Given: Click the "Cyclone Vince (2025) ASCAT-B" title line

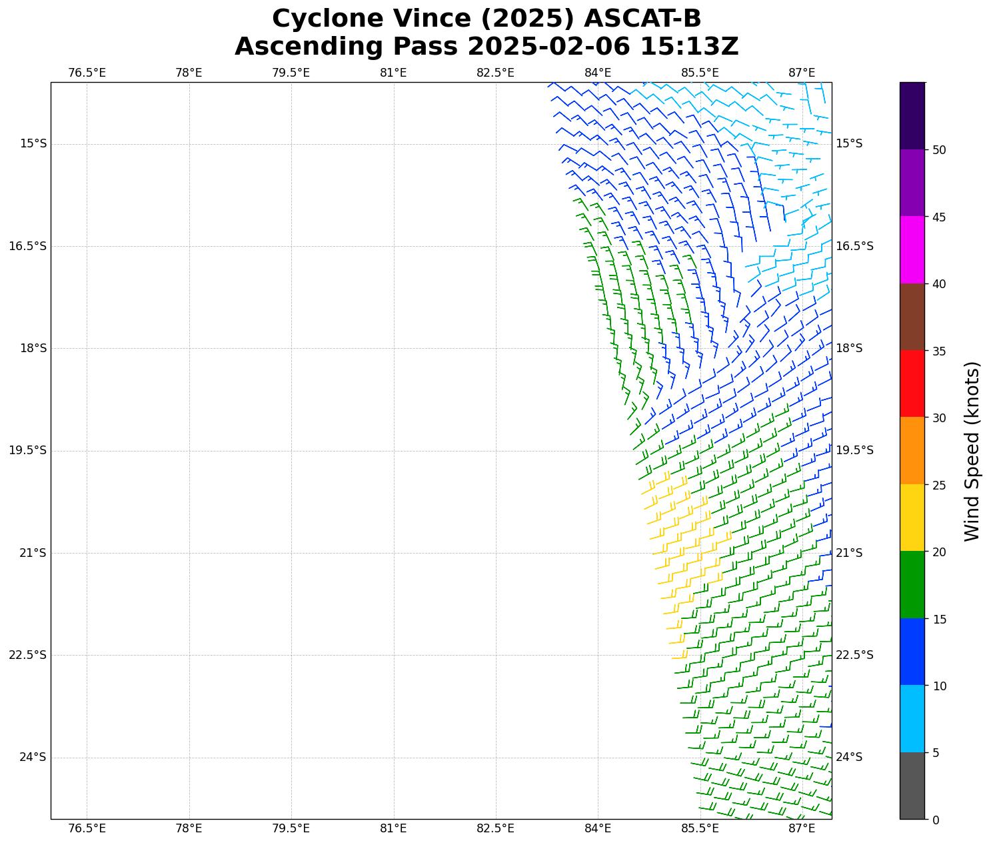Looking at the screenshot, I should (487, 19).
